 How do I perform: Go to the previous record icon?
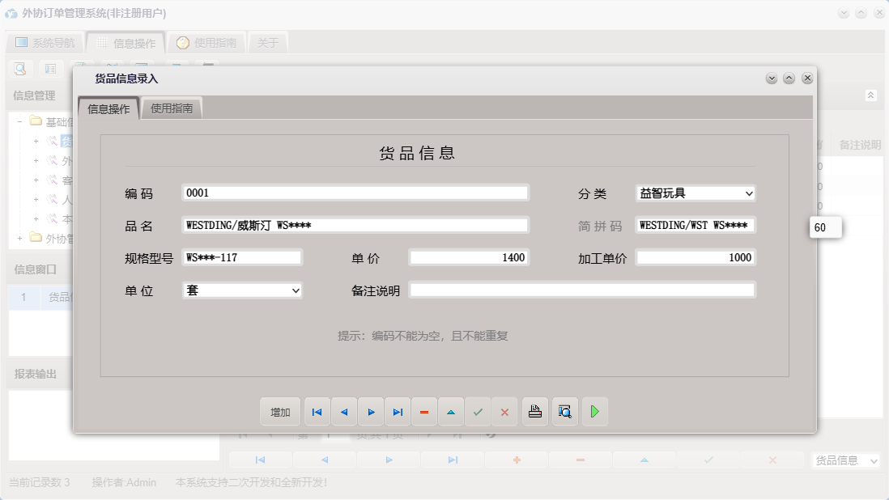pyautogui.click(x=344, y=412)
